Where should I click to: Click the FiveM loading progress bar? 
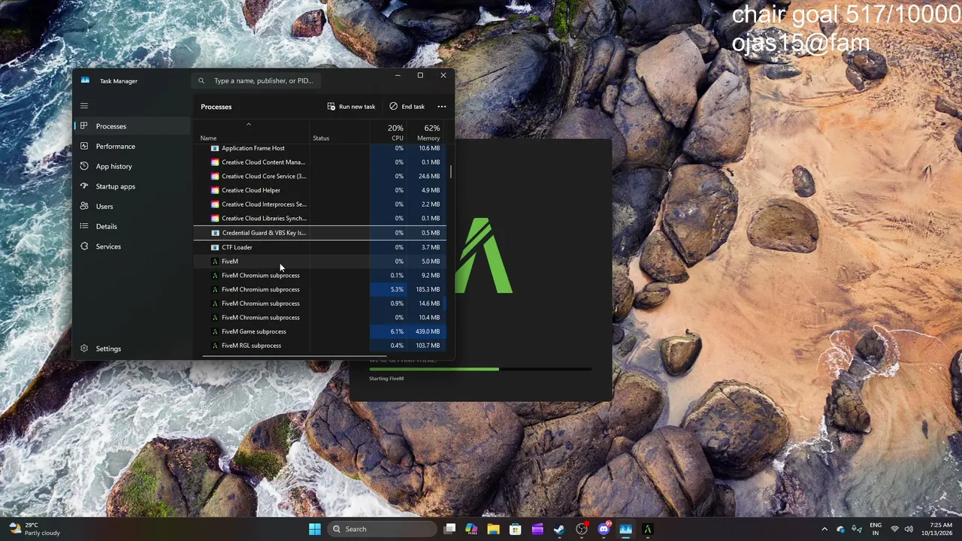(x=480, y=369)
